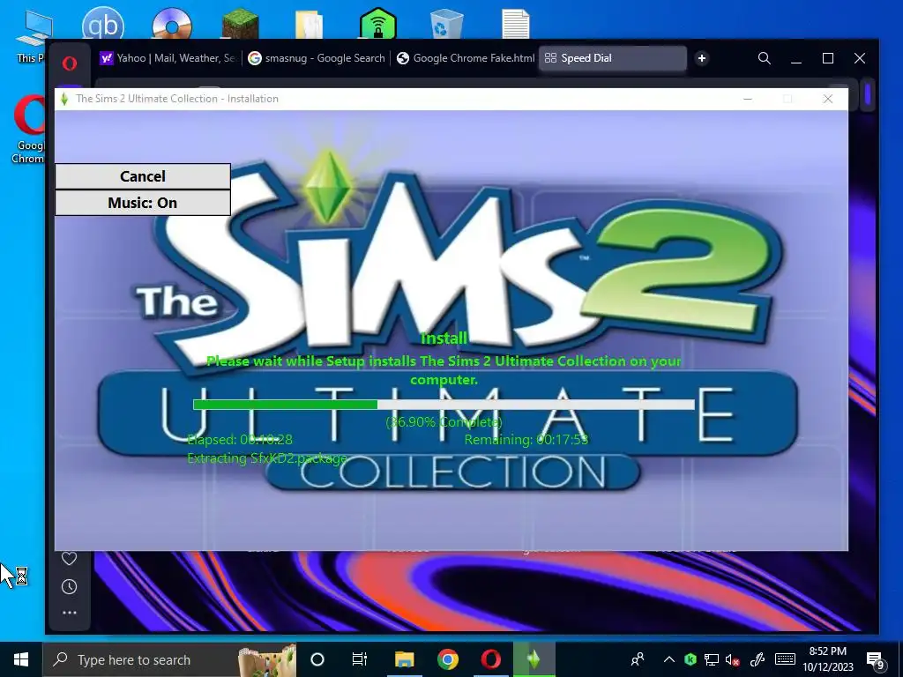
Task: Click the Sims plumbob title bar icon
Action: [64, 99]
